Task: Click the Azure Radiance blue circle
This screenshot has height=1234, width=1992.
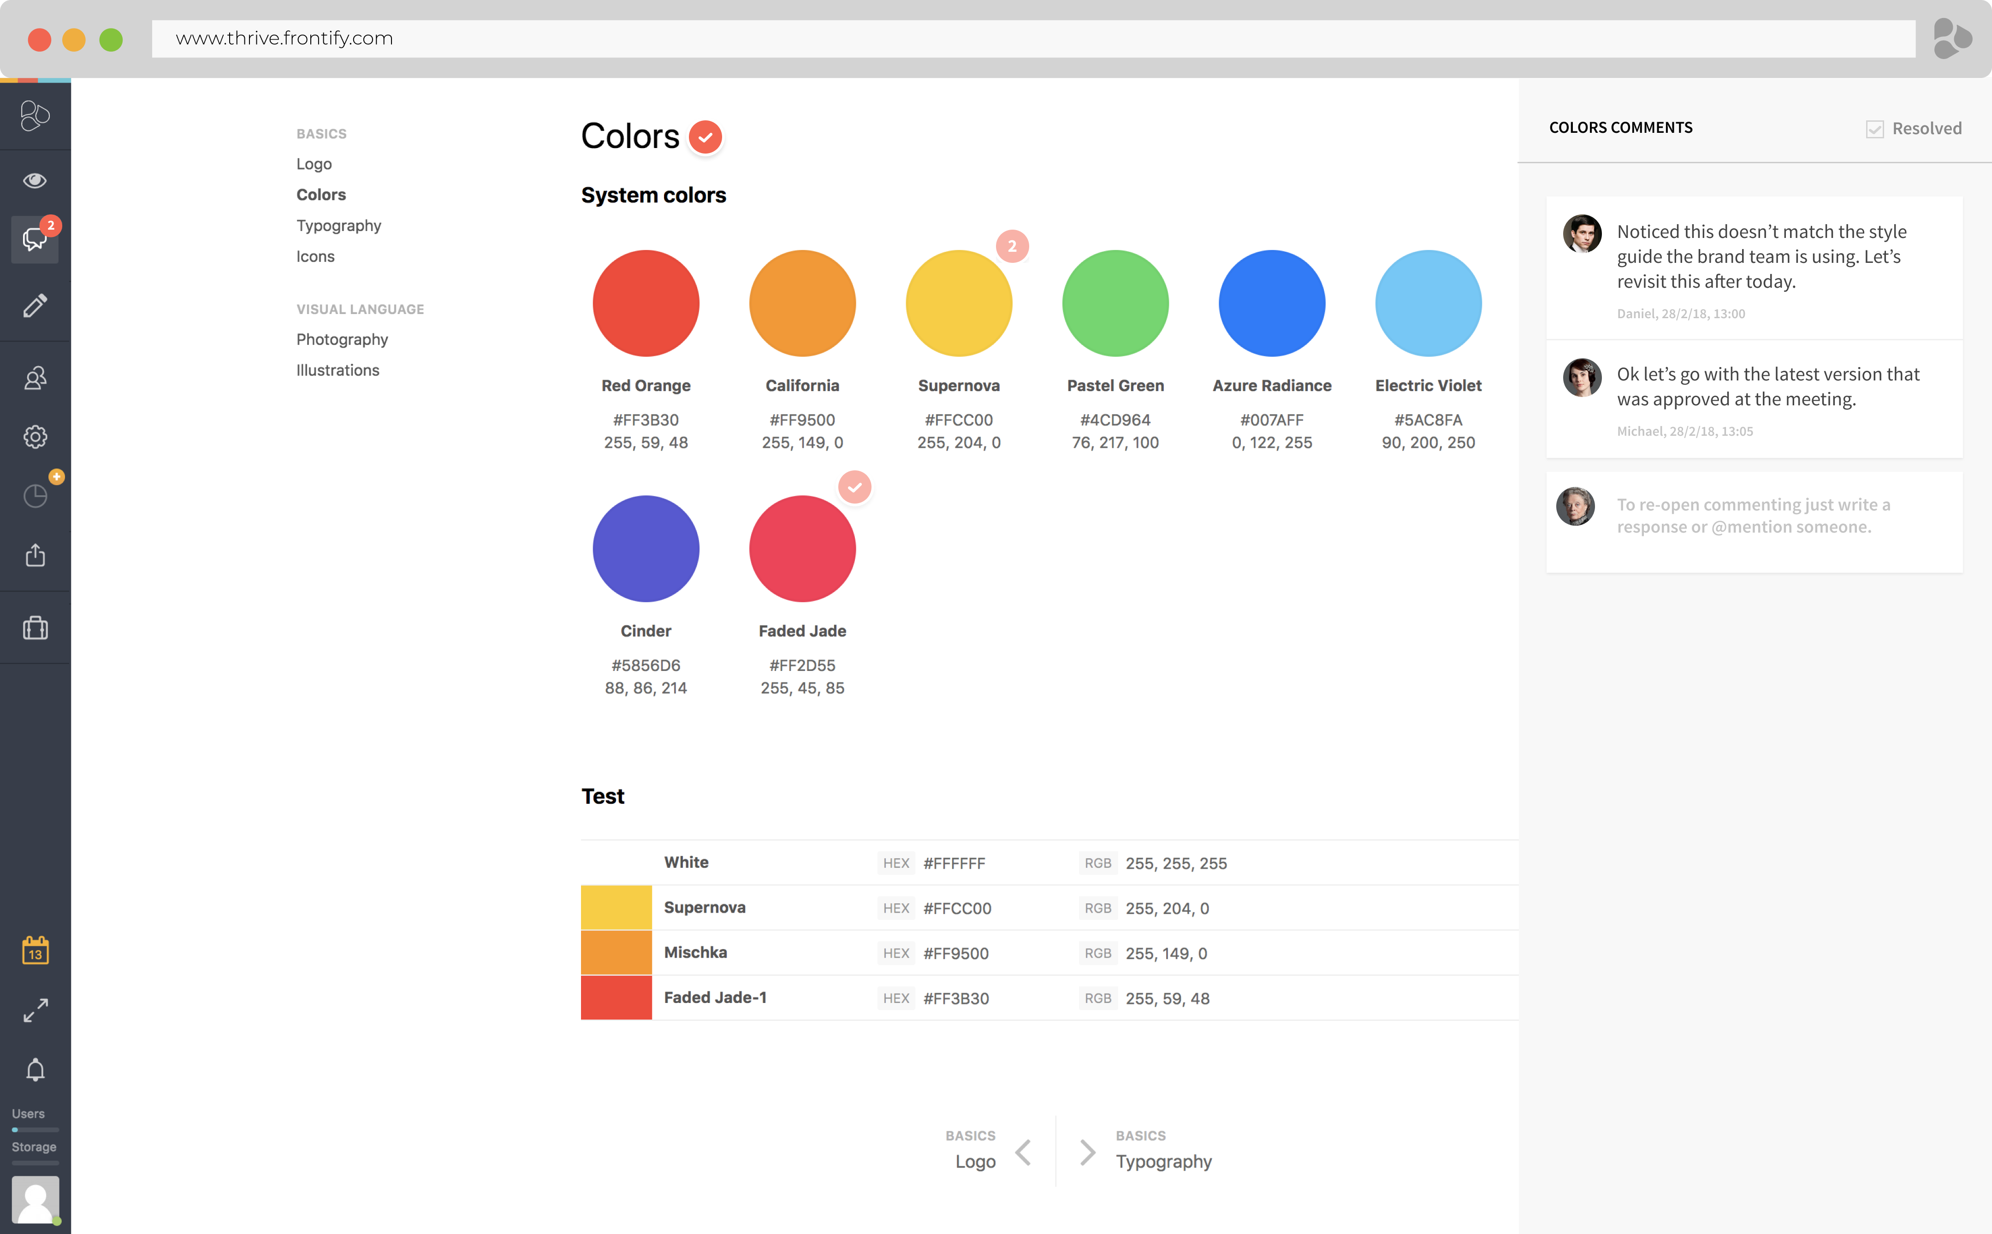Action: [1272, 303]
